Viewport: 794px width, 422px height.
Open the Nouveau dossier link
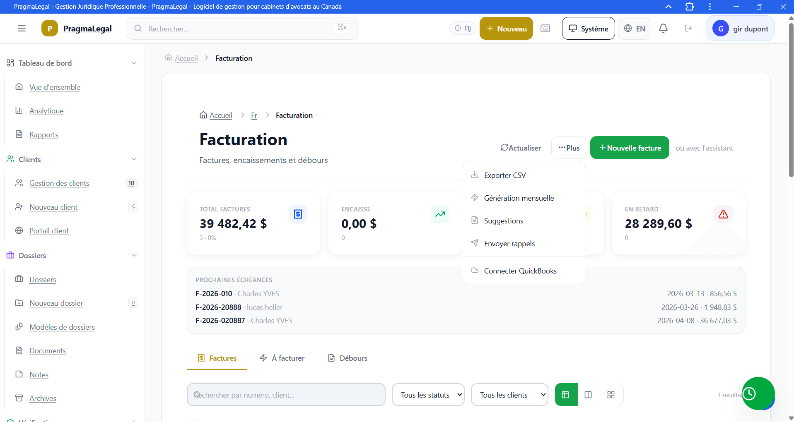tap(56, 303)
